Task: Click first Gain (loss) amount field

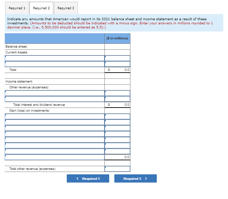Action: pos(117,116)
